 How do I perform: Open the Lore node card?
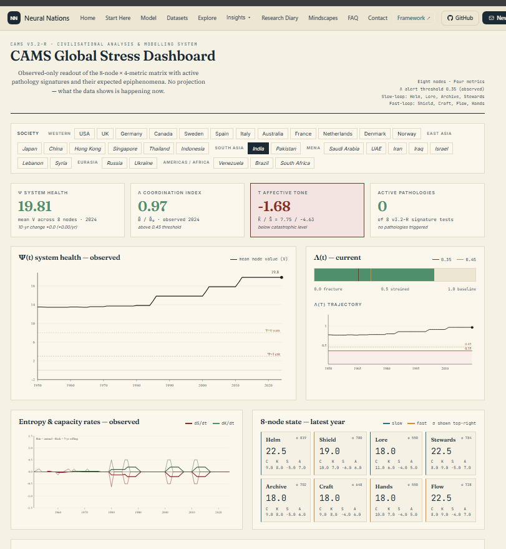tap(396, 453)
